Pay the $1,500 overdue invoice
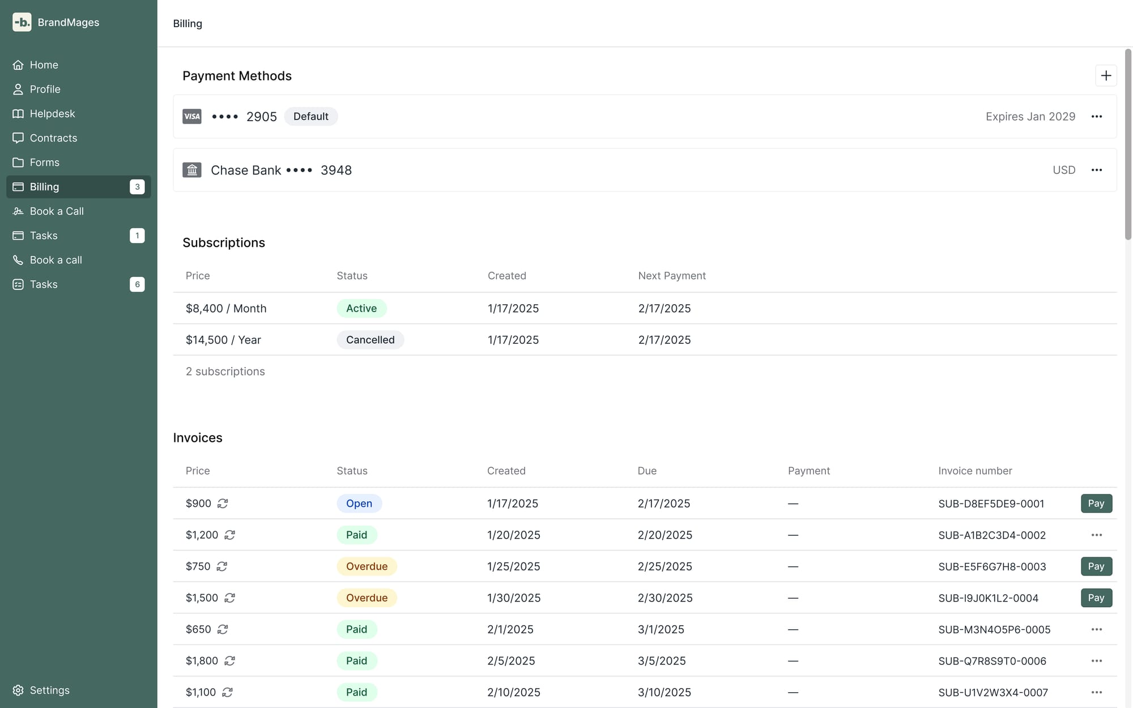Viewport: 1133px width, 708px height. [1096, 598]
